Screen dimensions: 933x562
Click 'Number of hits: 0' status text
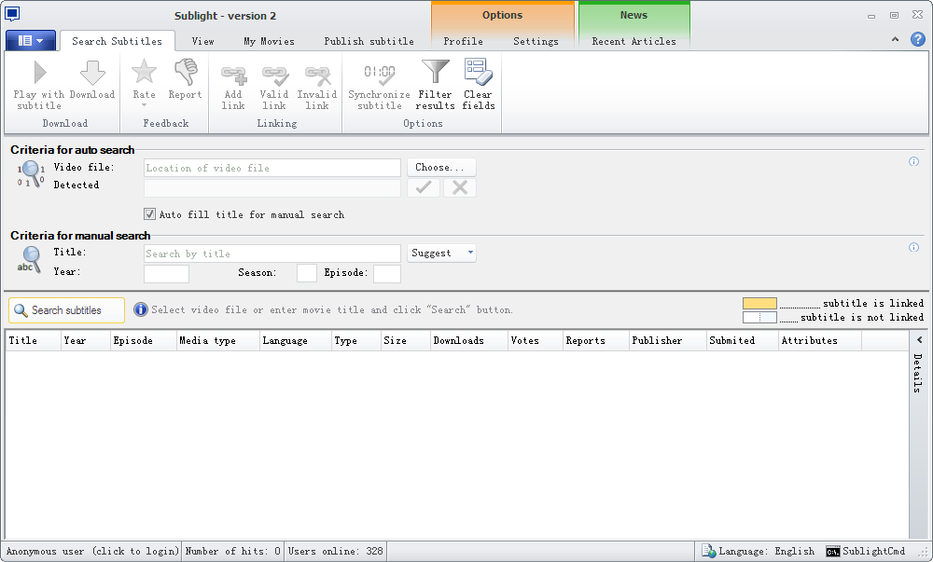pyautogui.click(x=232, y=552)
